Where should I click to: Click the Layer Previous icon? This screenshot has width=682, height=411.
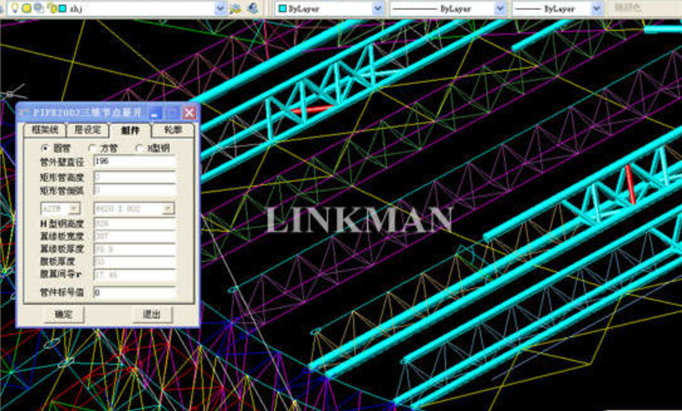(x=253, y=8)
